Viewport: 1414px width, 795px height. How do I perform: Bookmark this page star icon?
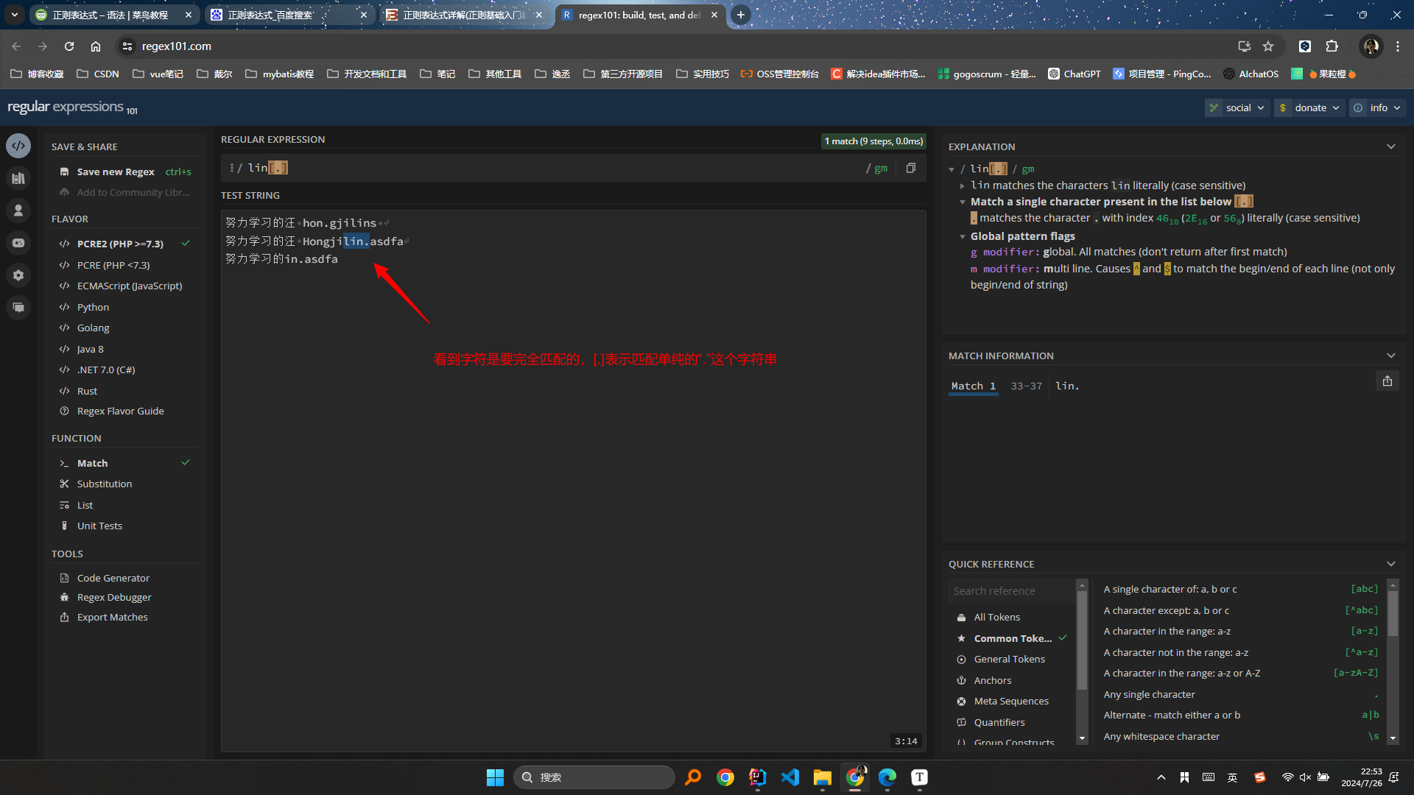(1268, 46)
